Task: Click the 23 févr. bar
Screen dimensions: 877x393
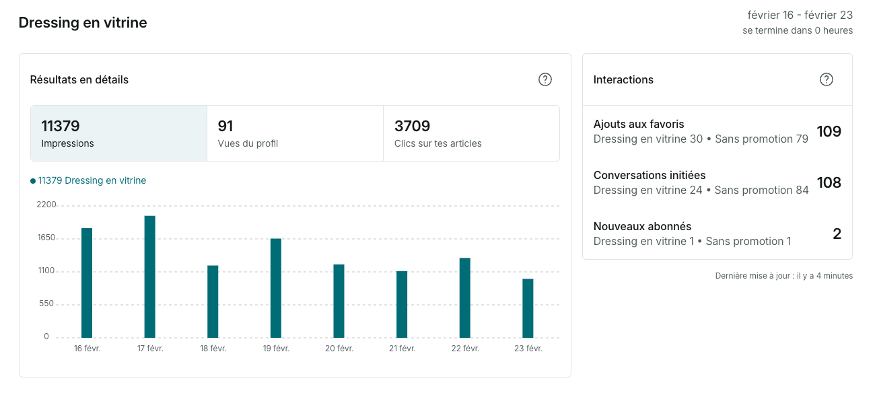Action: coord(528,308)
